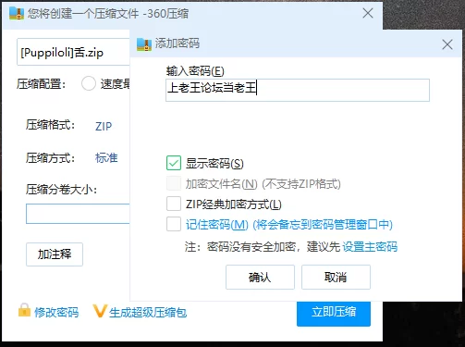Image resolution: width=465 pixels, height=347 pixels.
Task: Click the orange V icon for 超级压缩包
Action: point(100,311)
